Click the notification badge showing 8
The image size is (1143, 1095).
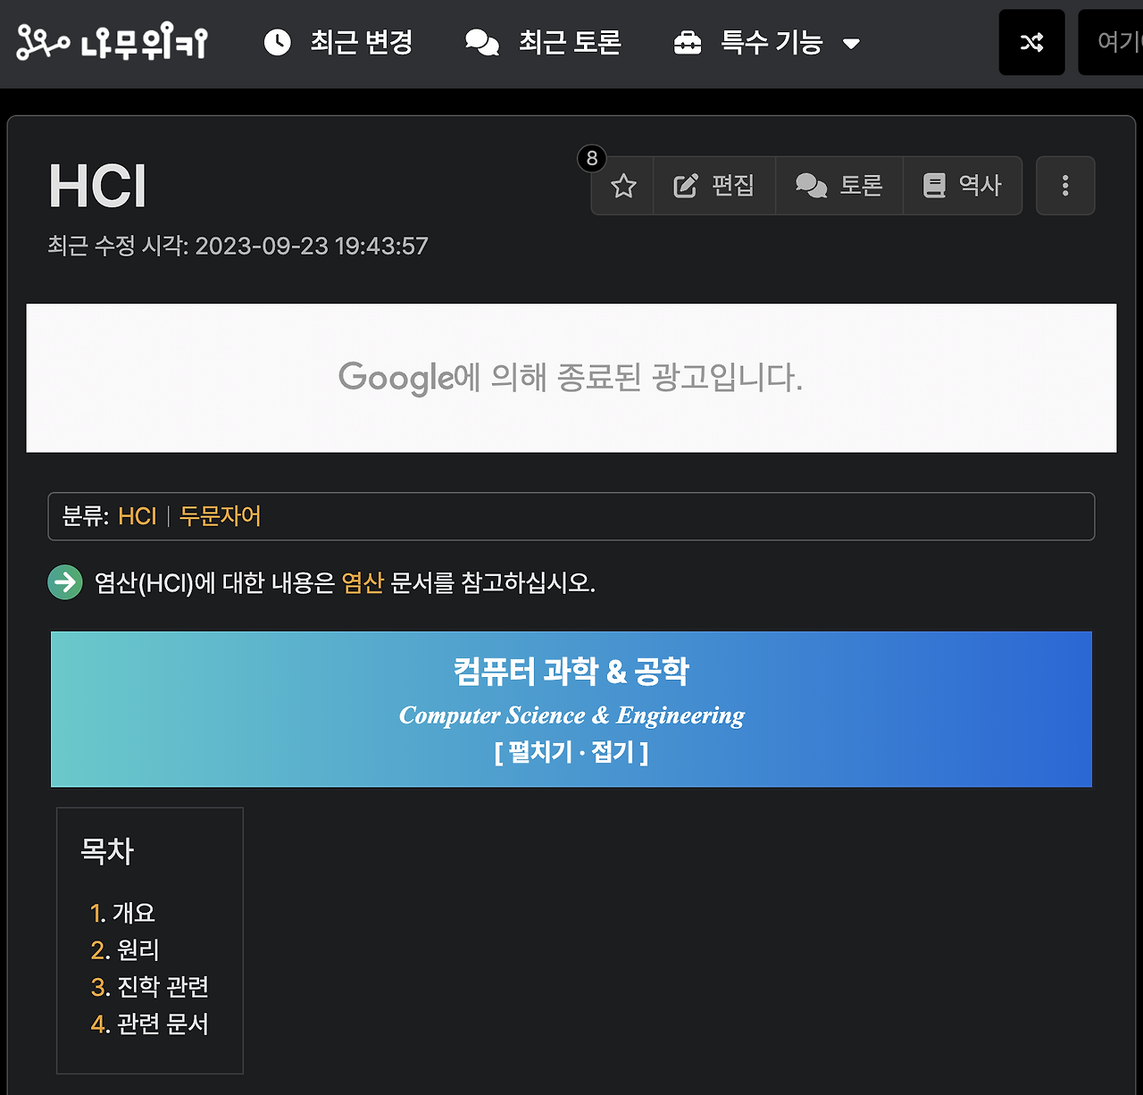tap(592, 158)
